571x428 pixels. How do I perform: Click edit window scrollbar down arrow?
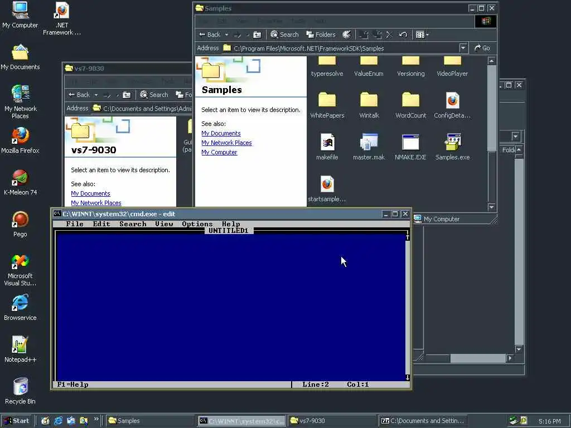pos(407,378)
